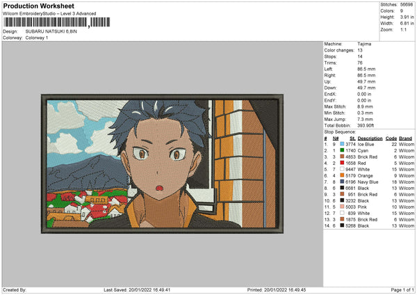The height and width of the screenshot is (295, 417).
Task: Select the design name 'SUBARU NATSUKI 6,8IN'
Action: (51, 31)
